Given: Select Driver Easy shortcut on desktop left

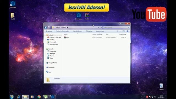Looking at the screenshot, I should pyautogui.click(x=13, y=4).
